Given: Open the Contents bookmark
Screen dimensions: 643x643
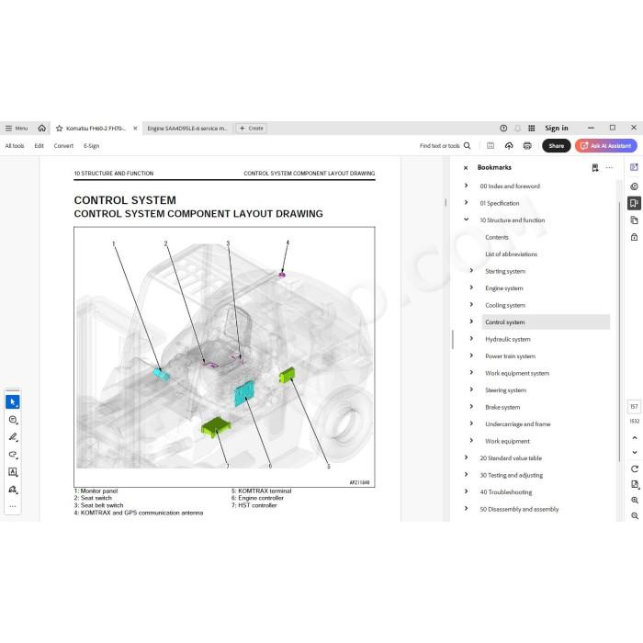Looking at the screenshot, I should (497, 237).
